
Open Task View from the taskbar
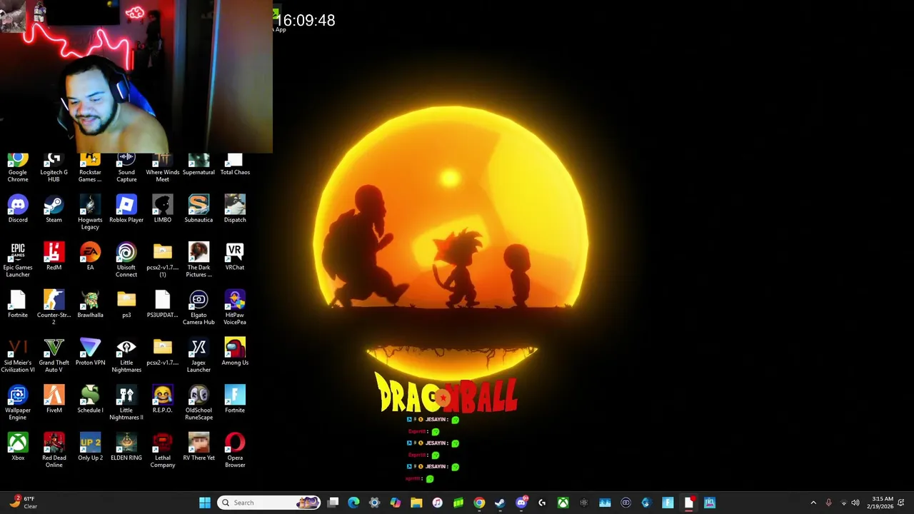pos(333,503)
